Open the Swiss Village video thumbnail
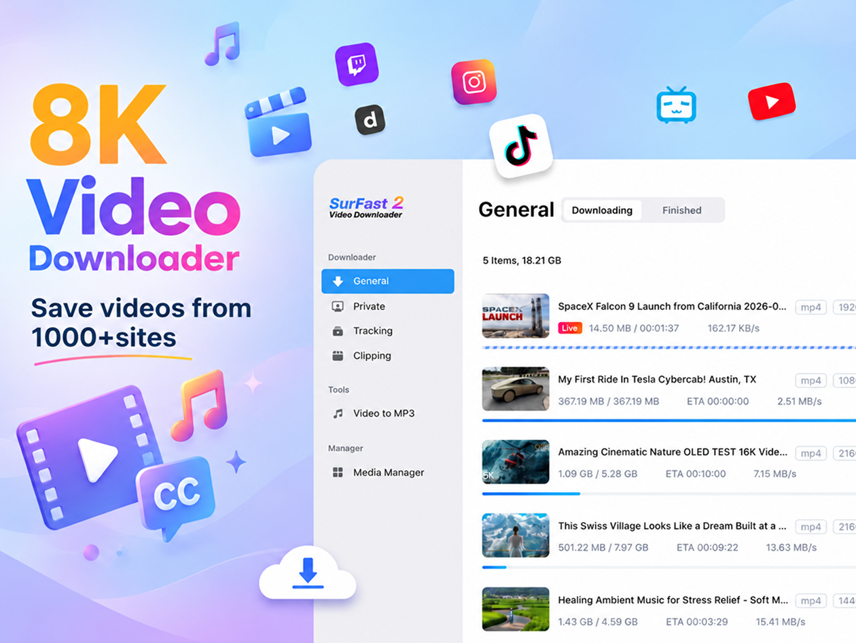This screenshot has height=643, width=856. tap(516, 535)
